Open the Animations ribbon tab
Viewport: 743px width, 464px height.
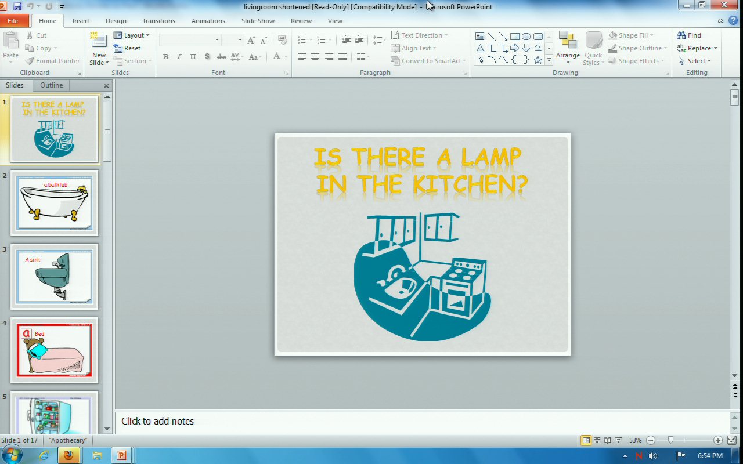[x=208, y=21]
